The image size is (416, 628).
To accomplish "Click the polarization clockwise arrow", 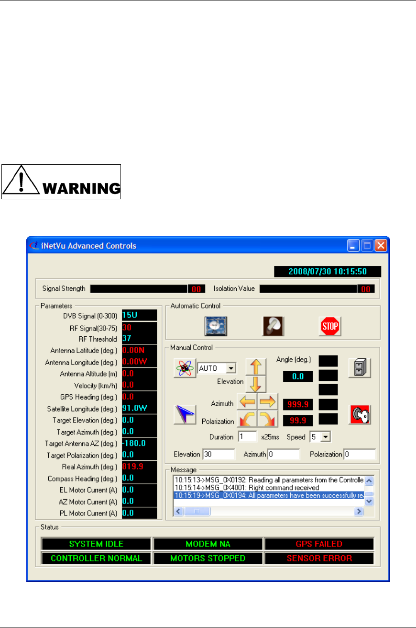I will tap(268, 420).
